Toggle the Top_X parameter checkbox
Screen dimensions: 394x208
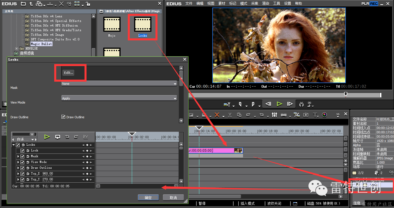coord(22,174)
